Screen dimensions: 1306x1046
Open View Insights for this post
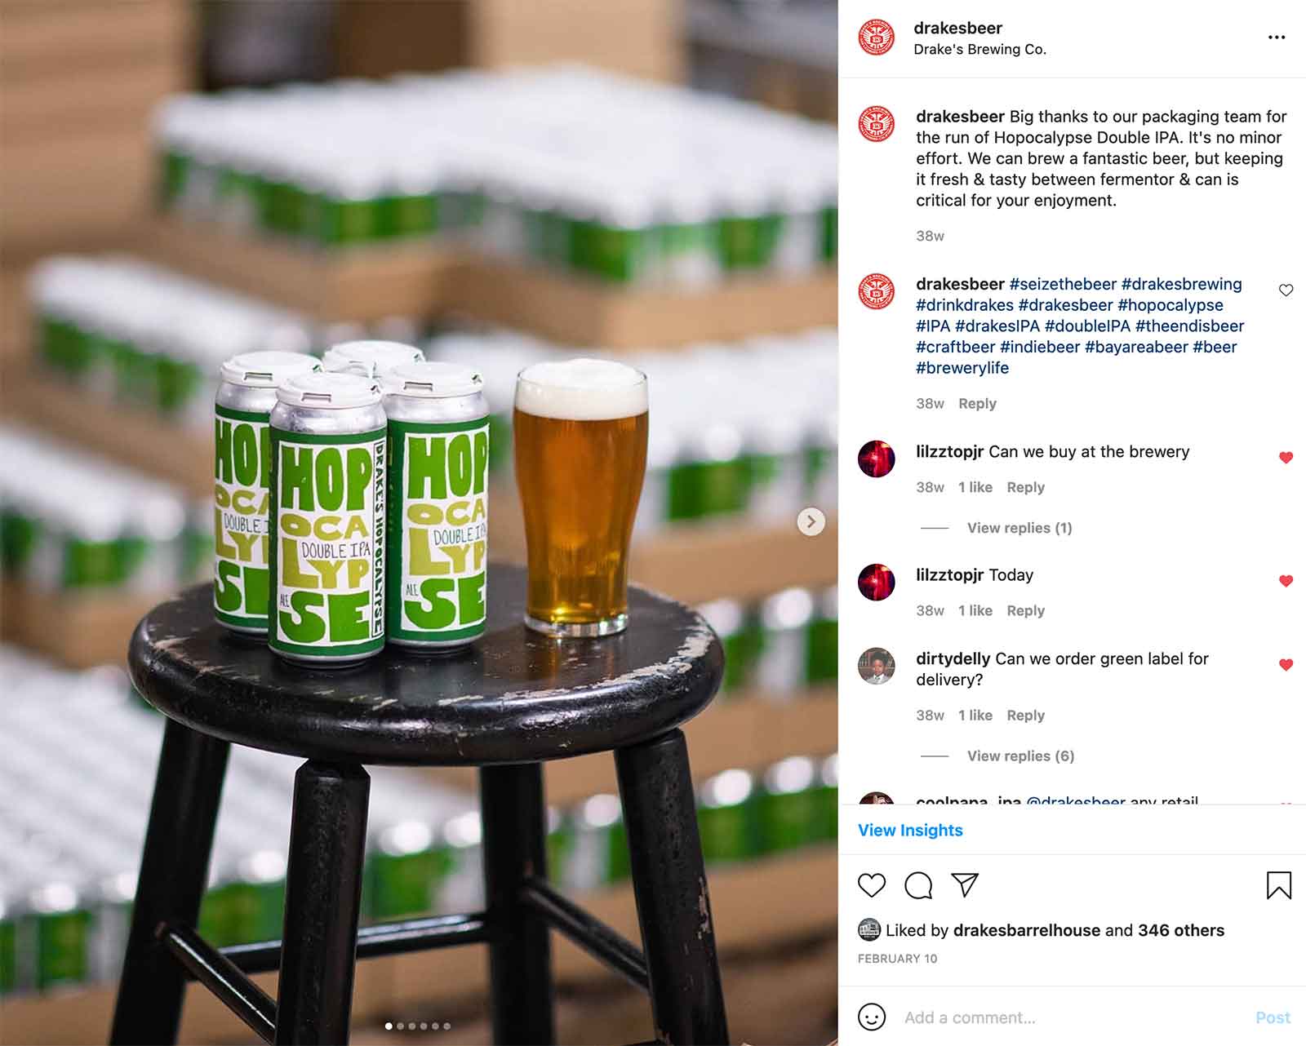pyautogui.click(x=910, y=830)
